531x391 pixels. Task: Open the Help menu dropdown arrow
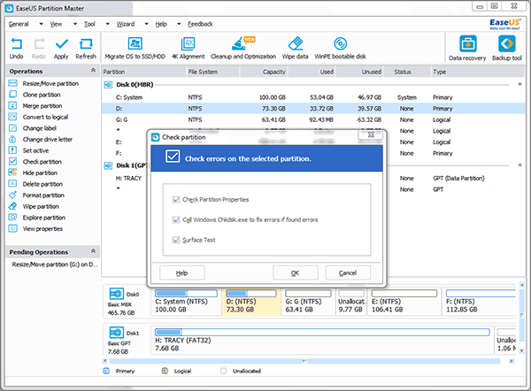(179, 24)
